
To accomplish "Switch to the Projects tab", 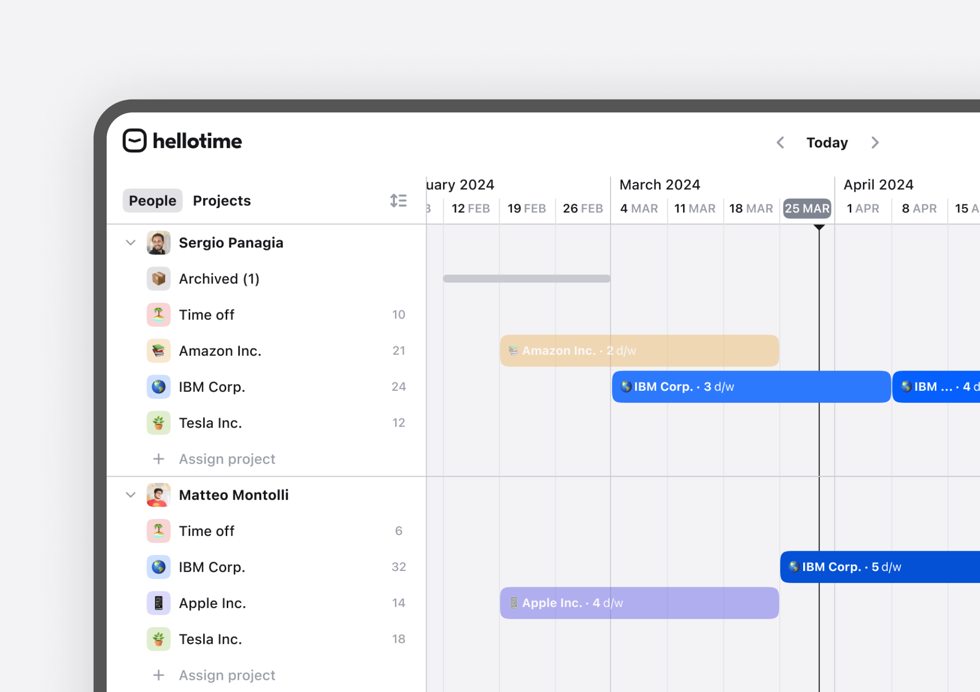I will 221,200.
